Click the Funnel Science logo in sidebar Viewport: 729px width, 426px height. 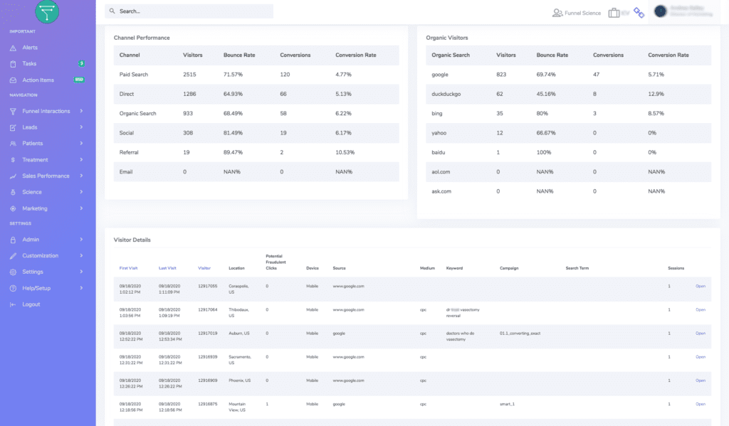[x=47, y=11]
